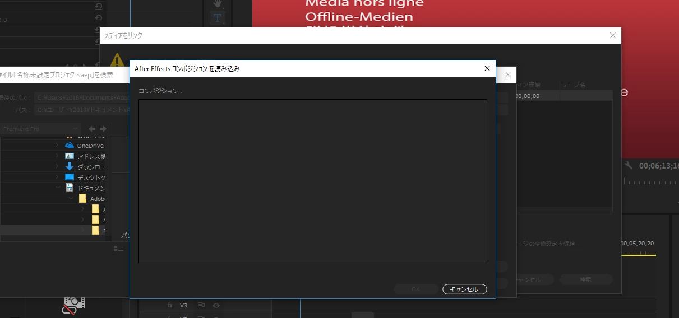Click inside the コンポジション list box

313,181
